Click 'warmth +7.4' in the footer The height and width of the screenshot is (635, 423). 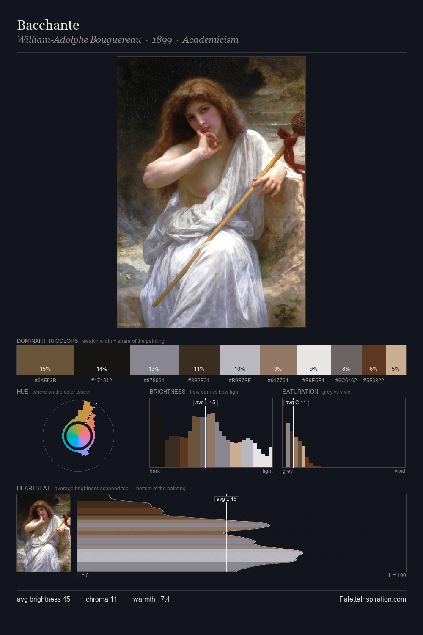151,599
